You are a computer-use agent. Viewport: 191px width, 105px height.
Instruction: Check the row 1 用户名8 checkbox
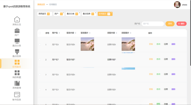40,45
